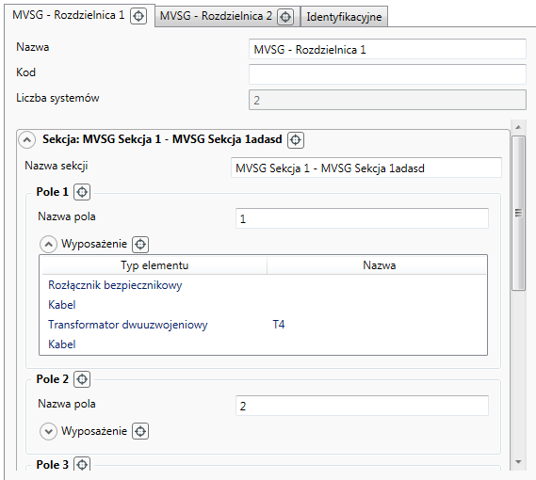Click locate icon on MVSG - Rozdzielnica 1 tab

click(x=138, y=16)
